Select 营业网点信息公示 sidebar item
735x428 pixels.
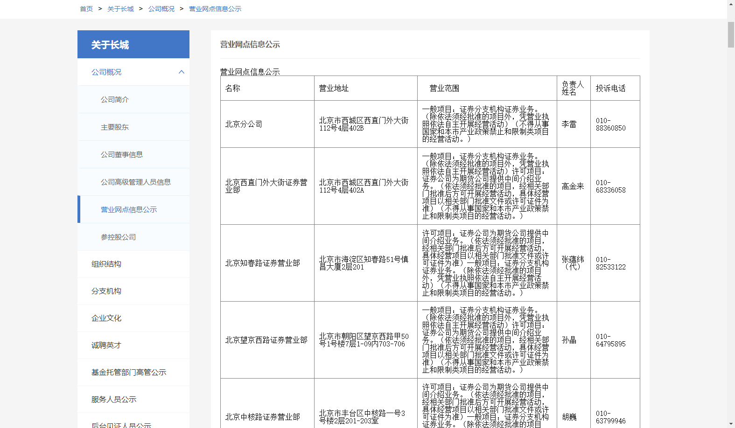(x=133, y=210)
